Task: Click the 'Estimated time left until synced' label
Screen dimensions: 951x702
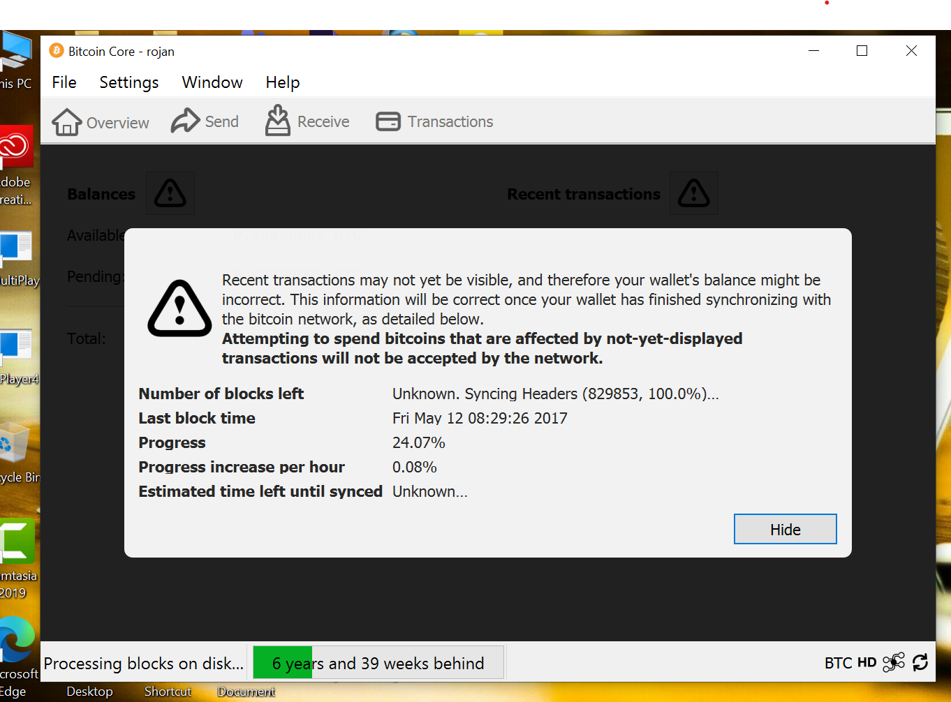Action: pyautogui.click(x=260, y=491)
